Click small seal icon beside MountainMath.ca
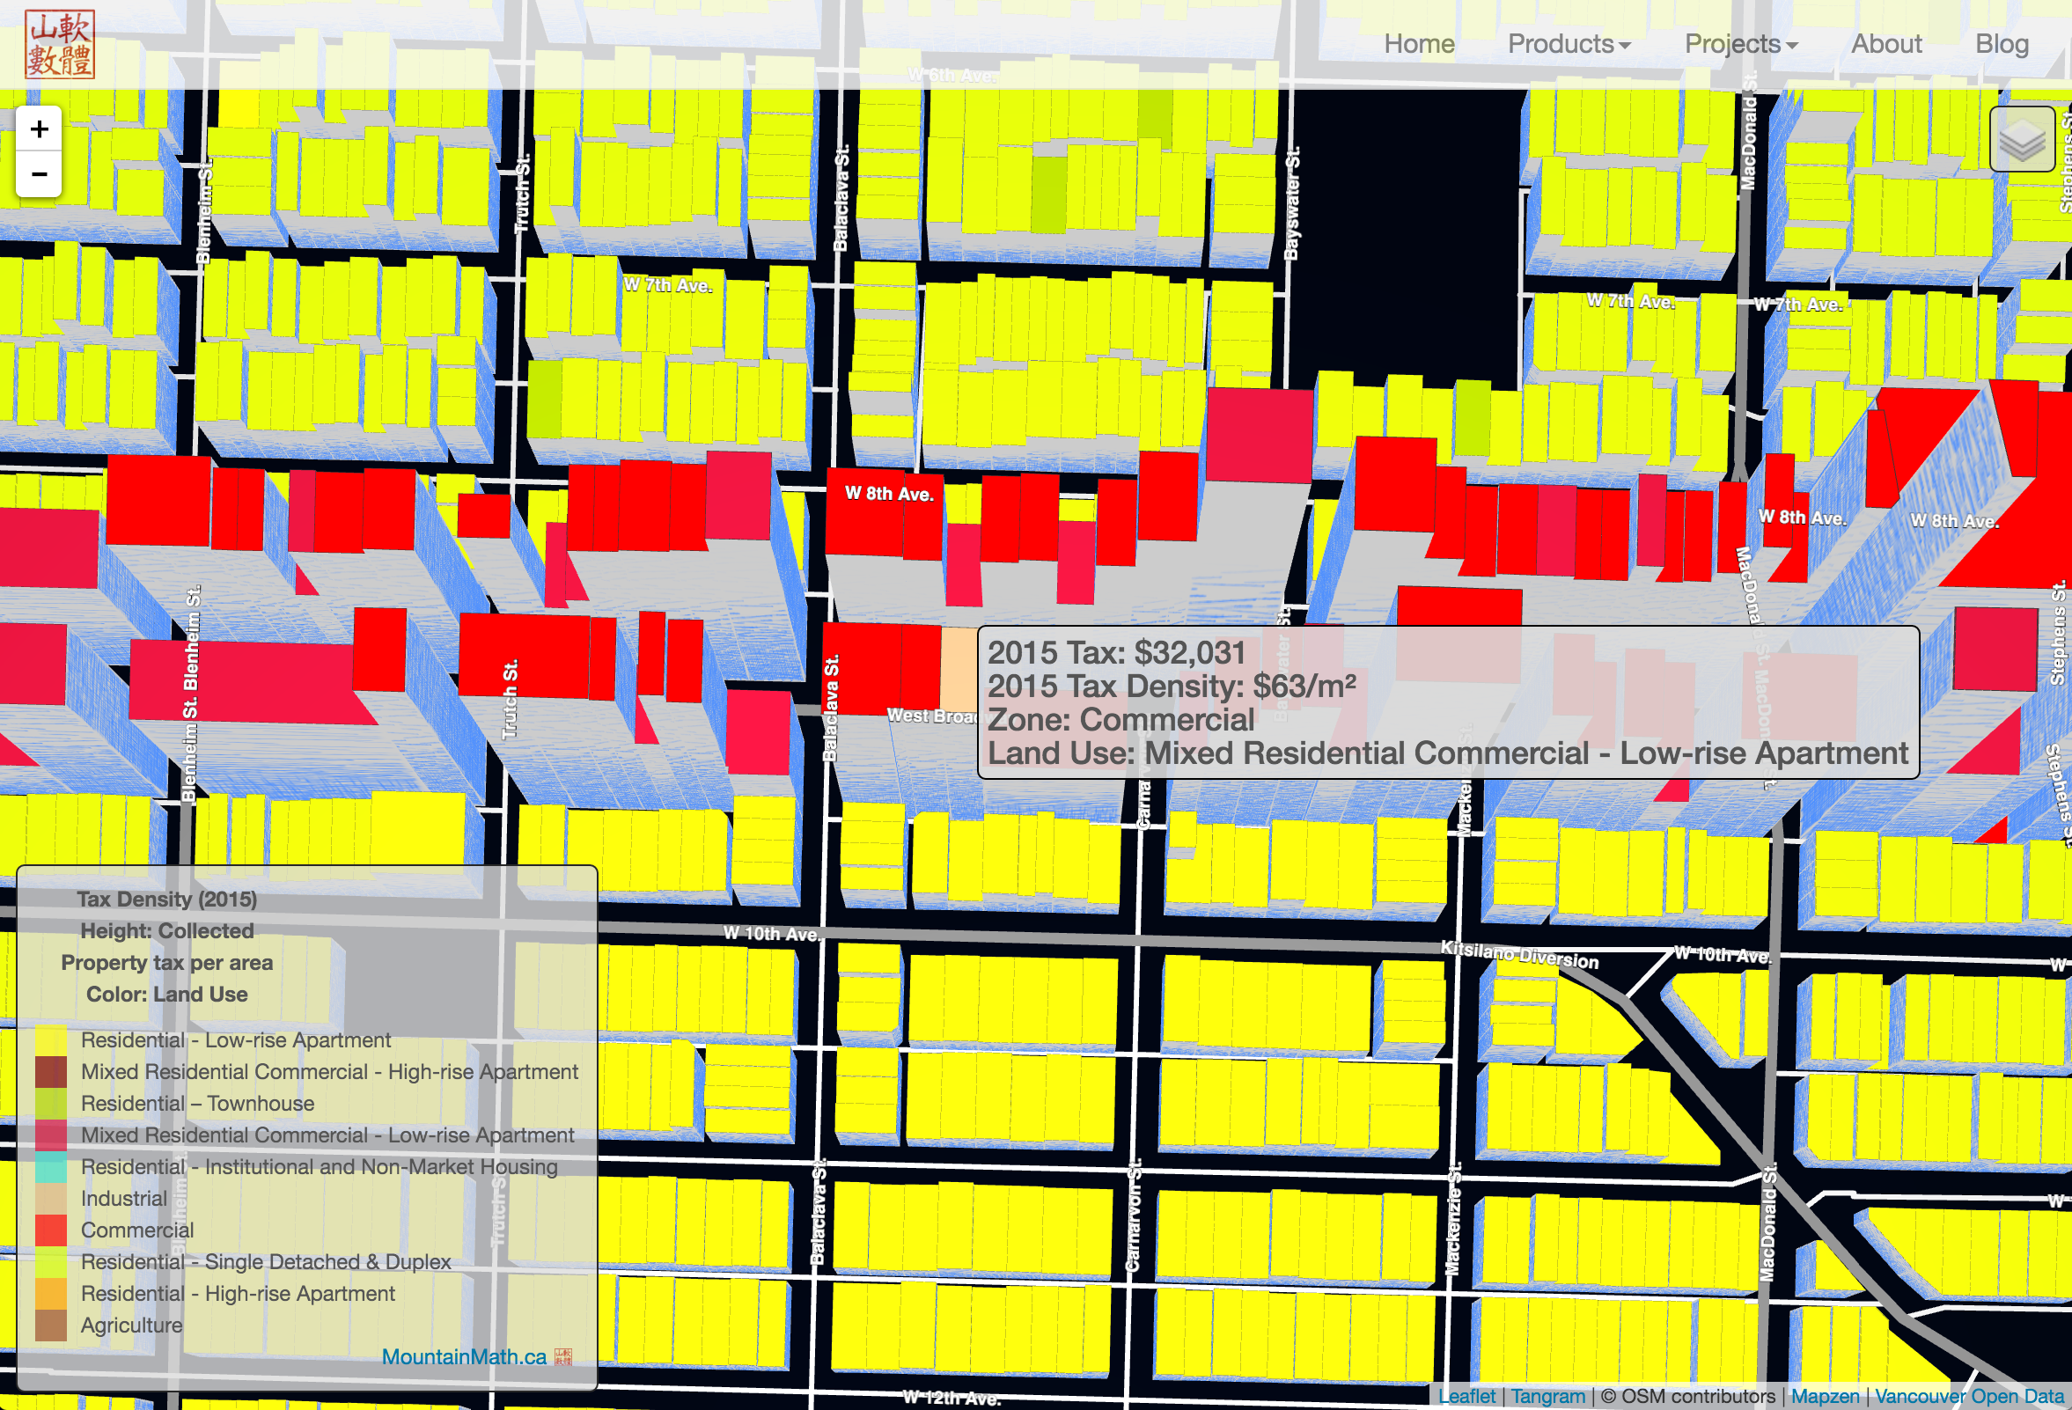The image size is (2072, 1410). [562, 1356]
